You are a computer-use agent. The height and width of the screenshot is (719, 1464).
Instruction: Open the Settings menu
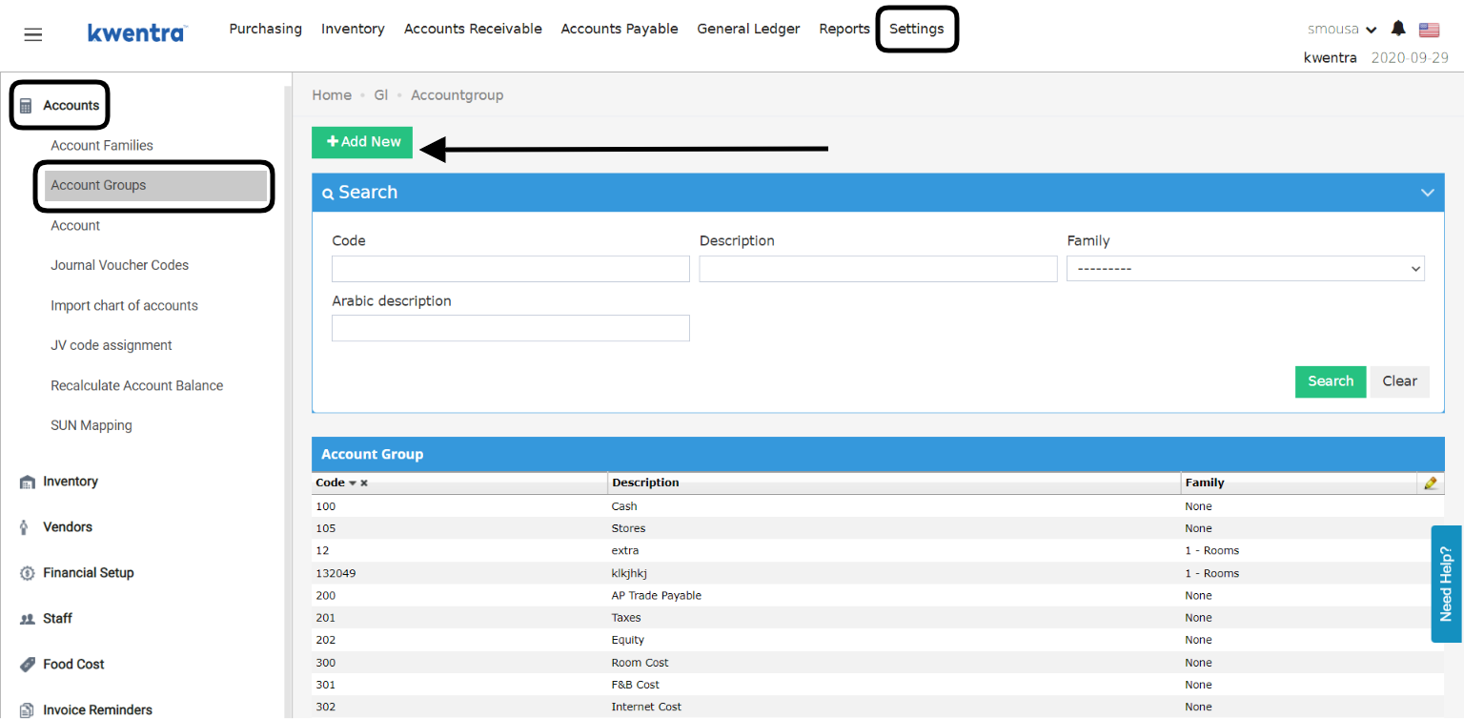pyautogui.click(x=917, y=29)
